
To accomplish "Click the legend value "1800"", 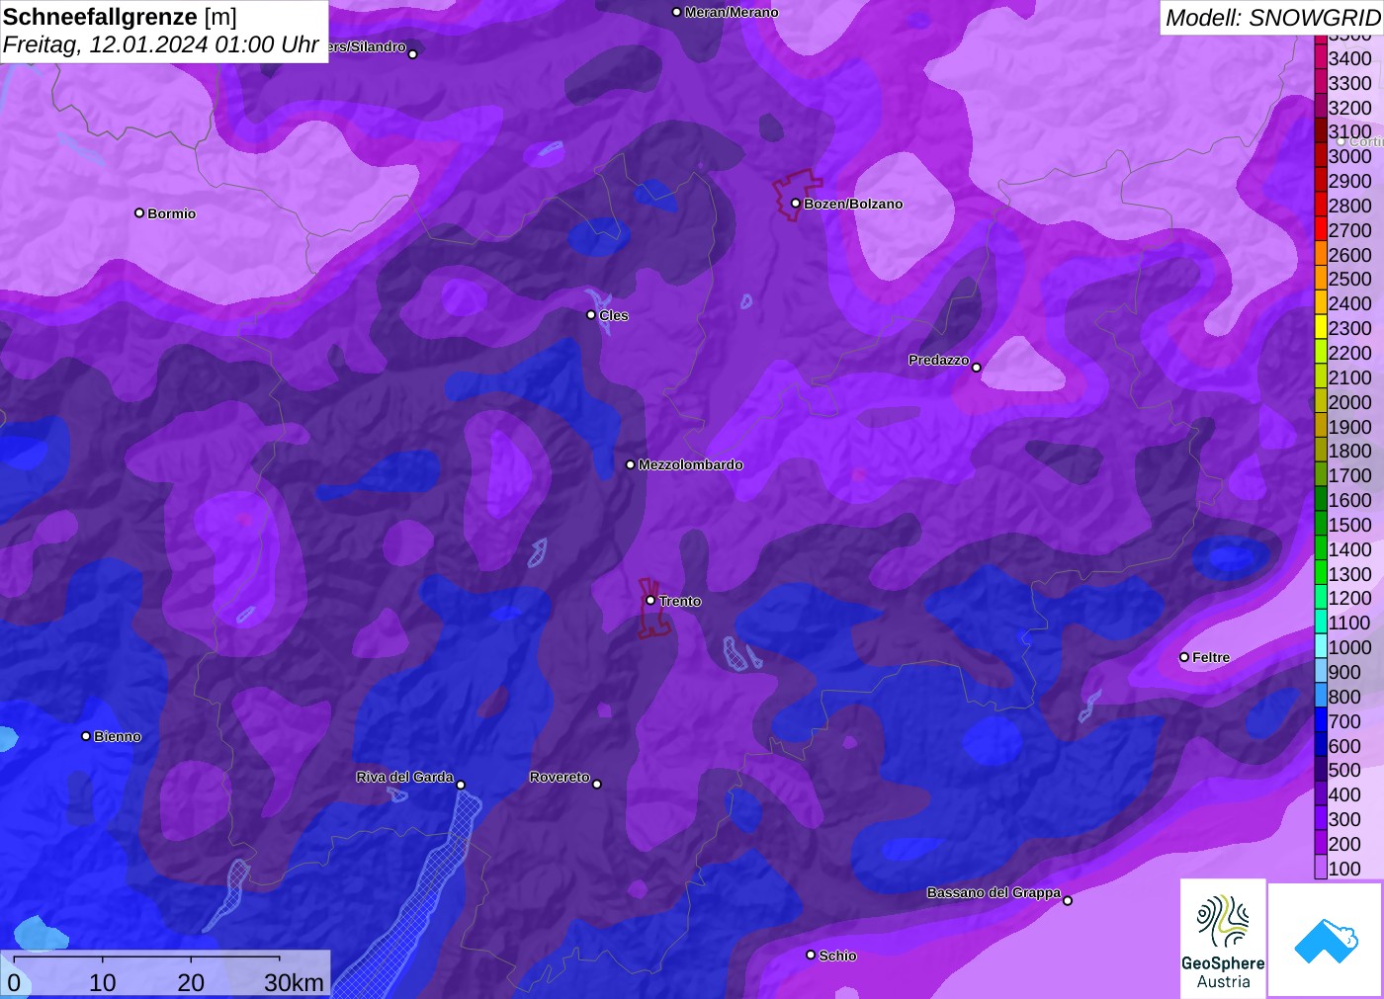I will [1350, 451].
